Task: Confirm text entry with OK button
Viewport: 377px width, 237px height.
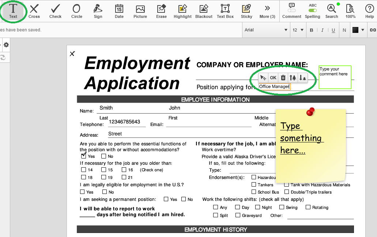Action: 273,77
